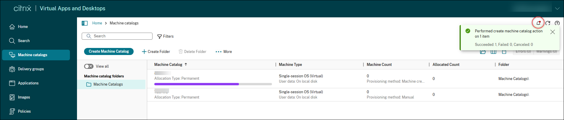The width and height of the screenshot is (564, 120).
Task: Click the Create Folder button
Action: click(x=156, y=52)
